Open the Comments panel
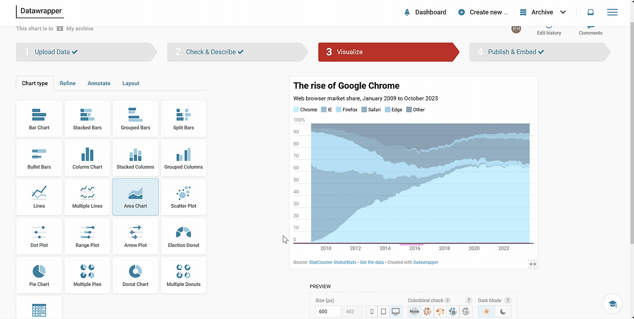 coord(590,31)
